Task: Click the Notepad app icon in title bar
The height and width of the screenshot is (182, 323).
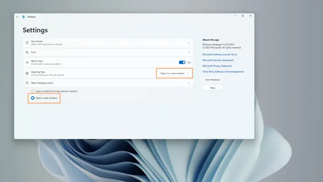Action: coord(24,17)
